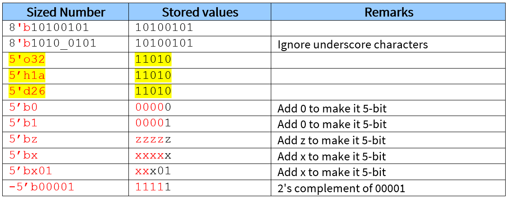This screenshot has width=507, height=198.
Task: Click the stored value xxx01
Action: 153,171
